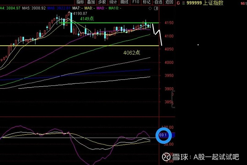Screen dimensions: 247x165
Task: Open the 指标 indicator menu
Action: [x=80, y=2]
